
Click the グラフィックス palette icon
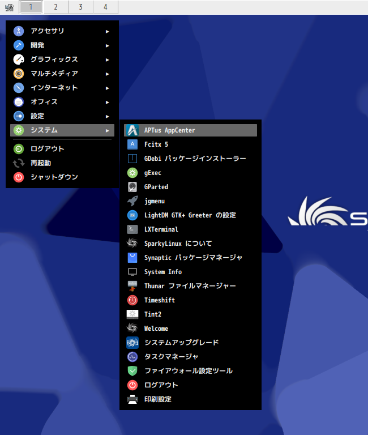(x=19, y=59)
